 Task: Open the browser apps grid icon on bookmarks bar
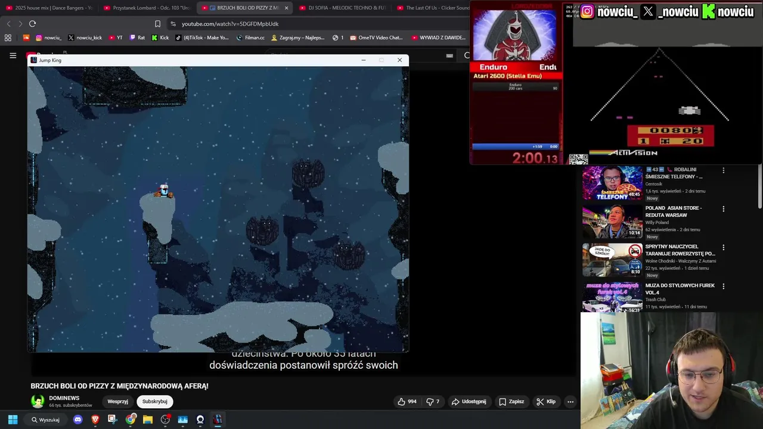[x=8, y=38]
